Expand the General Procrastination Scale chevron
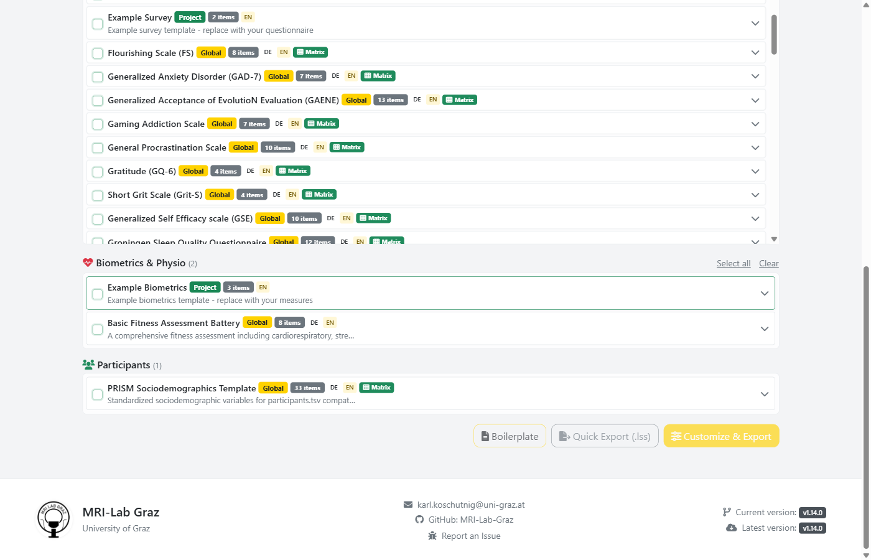Viewport: 871px width, 560px height. (755, 147)
